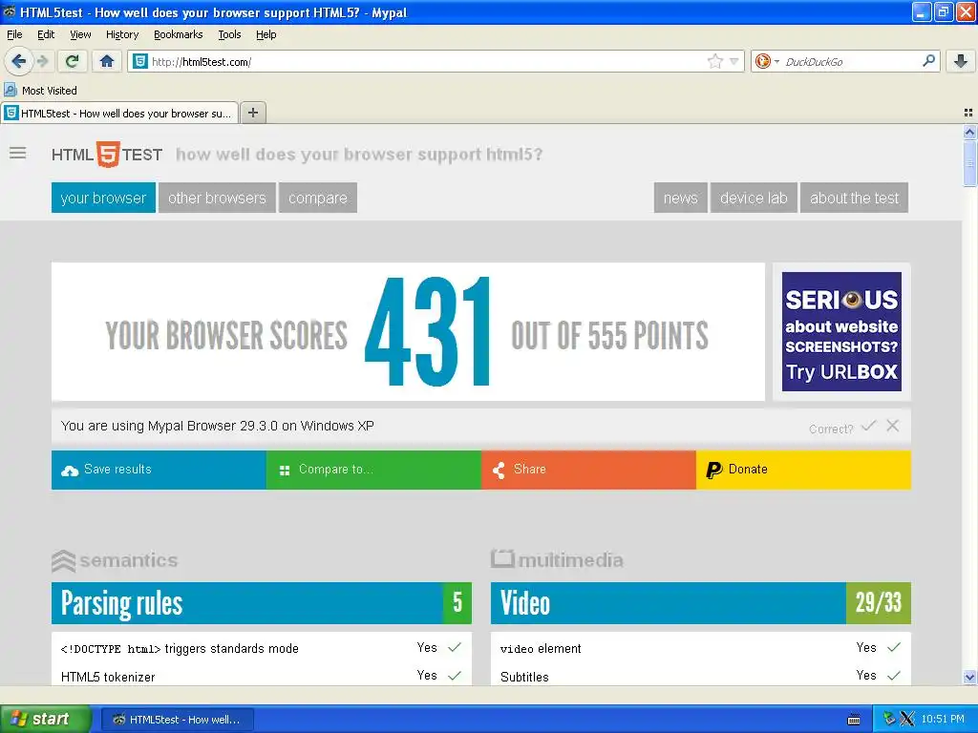Click the page scrollbar up arrow

coord(969,132)
